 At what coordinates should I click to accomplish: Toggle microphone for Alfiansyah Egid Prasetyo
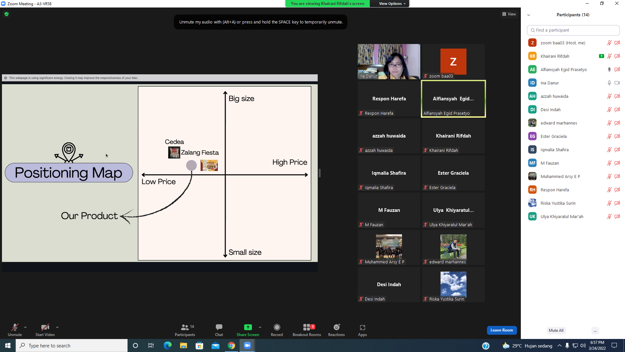pyautogui.click(x=609, y=69)
